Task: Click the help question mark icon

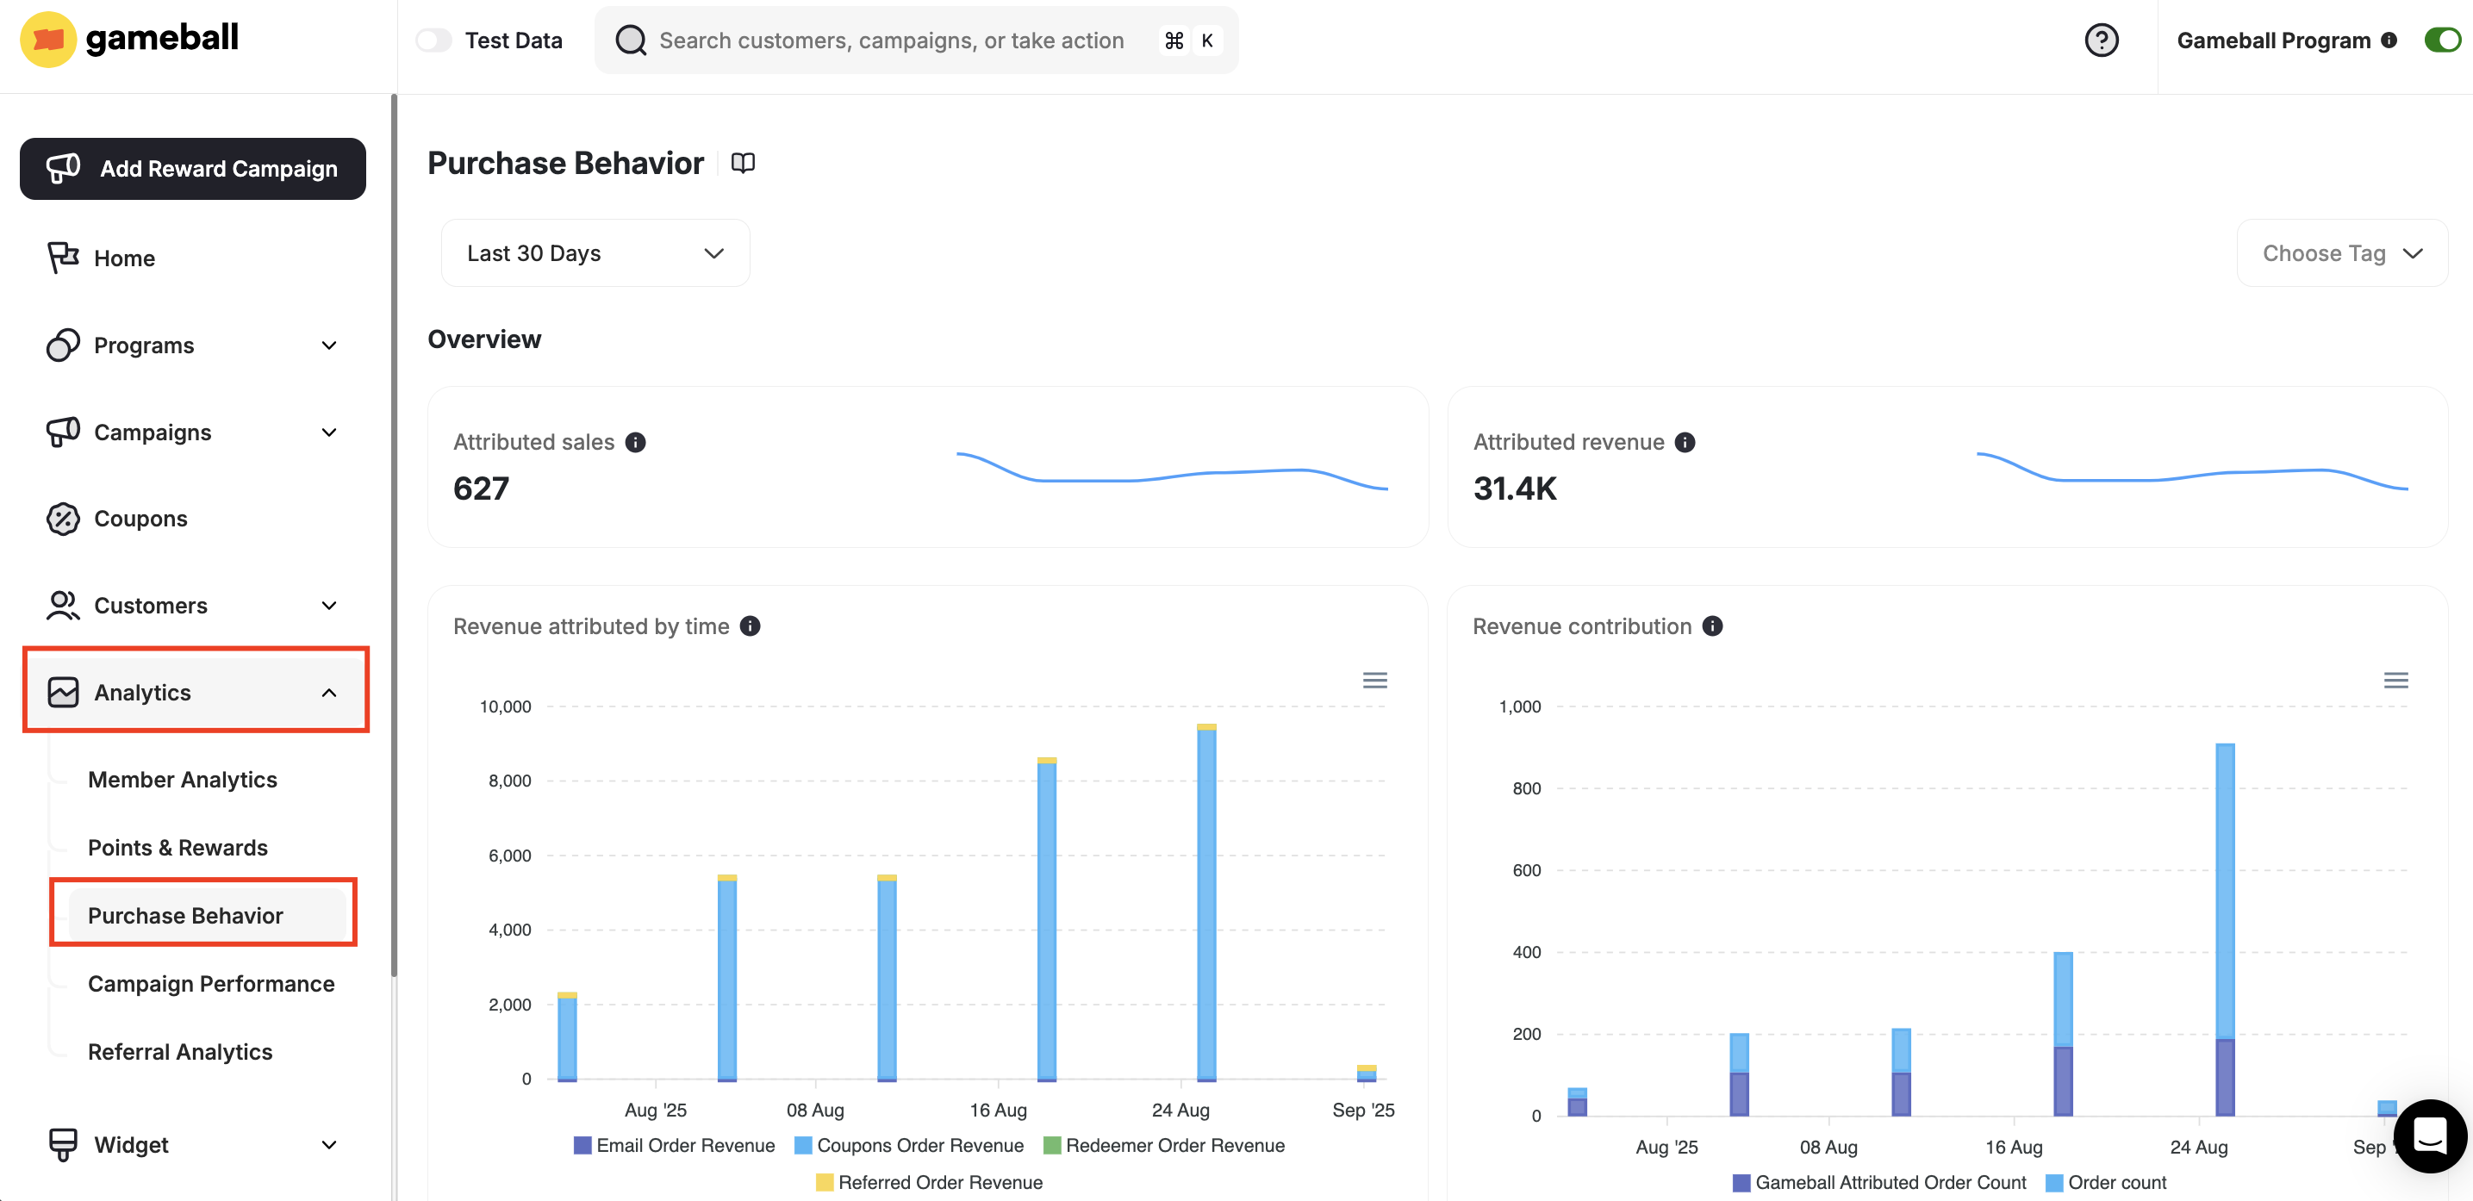Action: (2102, 40)
